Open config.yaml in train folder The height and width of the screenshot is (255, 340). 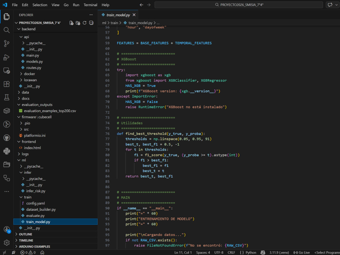pos(55,203)
